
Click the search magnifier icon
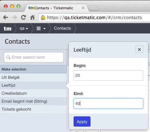pos(8,57)
